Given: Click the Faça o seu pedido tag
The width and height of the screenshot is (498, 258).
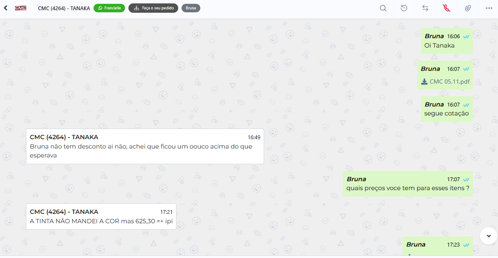Looking at the screenshot, I should coord(154,8).
